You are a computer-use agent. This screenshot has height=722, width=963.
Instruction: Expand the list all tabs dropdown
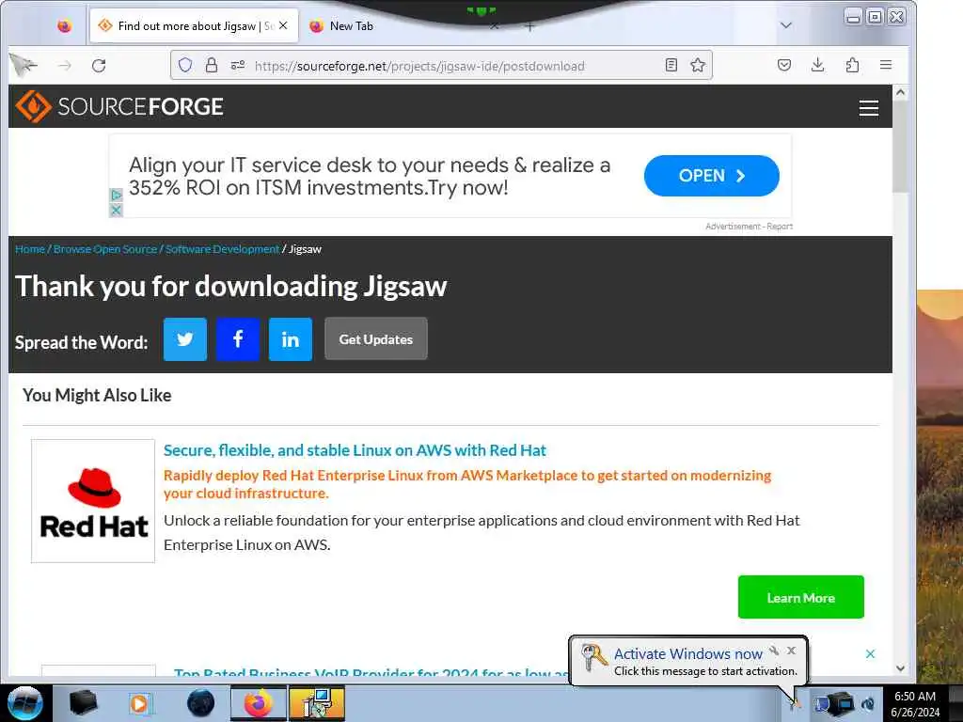click(x=785, y=25)
